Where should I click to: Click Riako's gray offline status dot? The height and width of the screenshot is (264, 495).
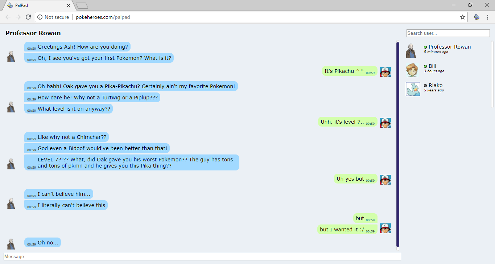coord(425,86)
